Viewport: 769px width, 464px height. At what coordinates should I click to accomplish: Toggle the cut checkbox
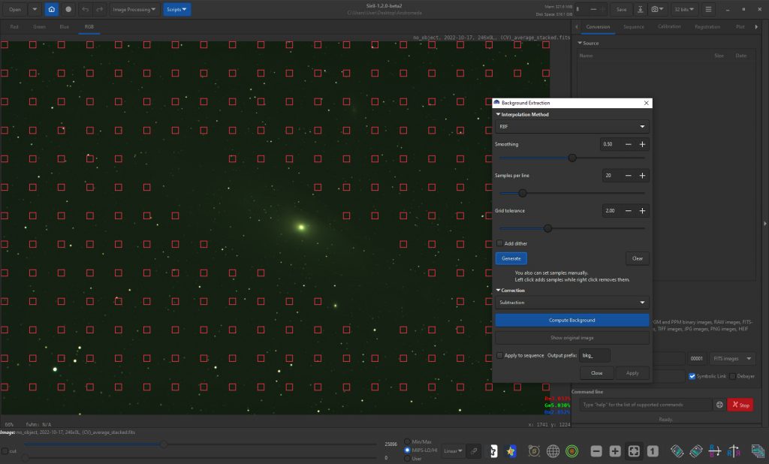(x=5, y=450)
